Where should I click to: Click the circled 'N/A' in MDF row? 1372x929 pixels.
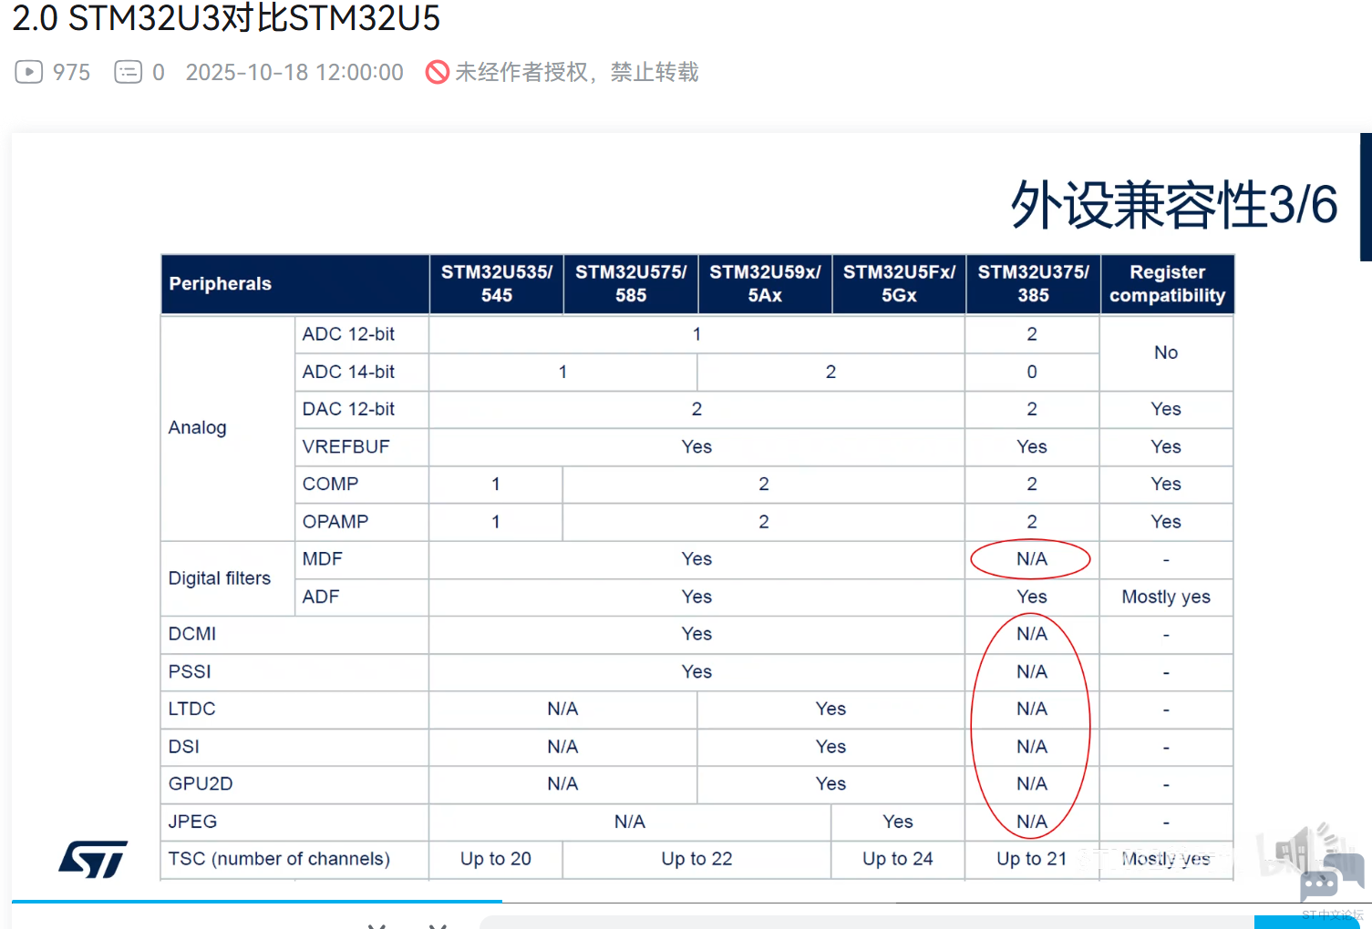click(x=1032, y=559)
